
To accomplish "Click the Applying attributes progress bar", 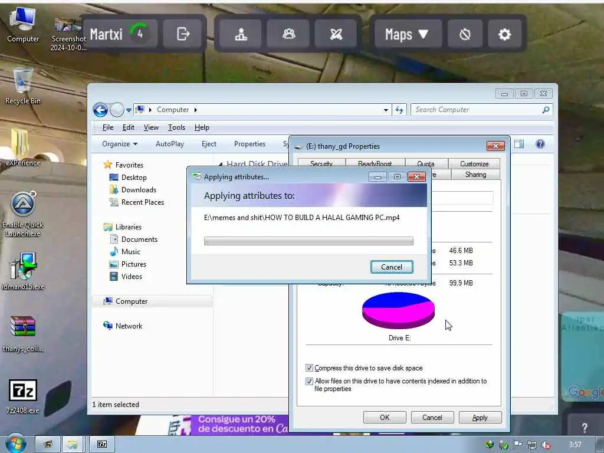I will [308, 241].
